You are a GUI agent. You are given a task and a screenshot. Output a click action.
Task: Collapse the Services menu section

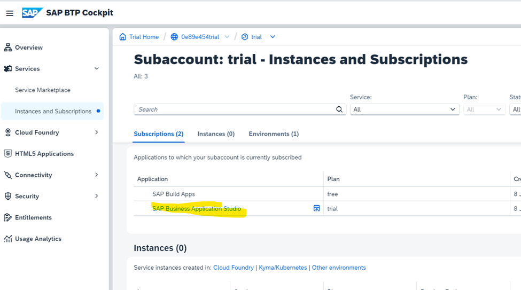point(97,68)
